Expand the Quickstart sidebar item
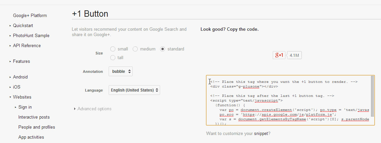 [10, 26]
